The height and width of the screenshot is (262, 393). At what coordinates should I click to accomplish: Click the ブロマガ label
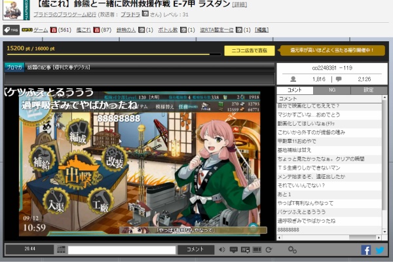[14, 67]
